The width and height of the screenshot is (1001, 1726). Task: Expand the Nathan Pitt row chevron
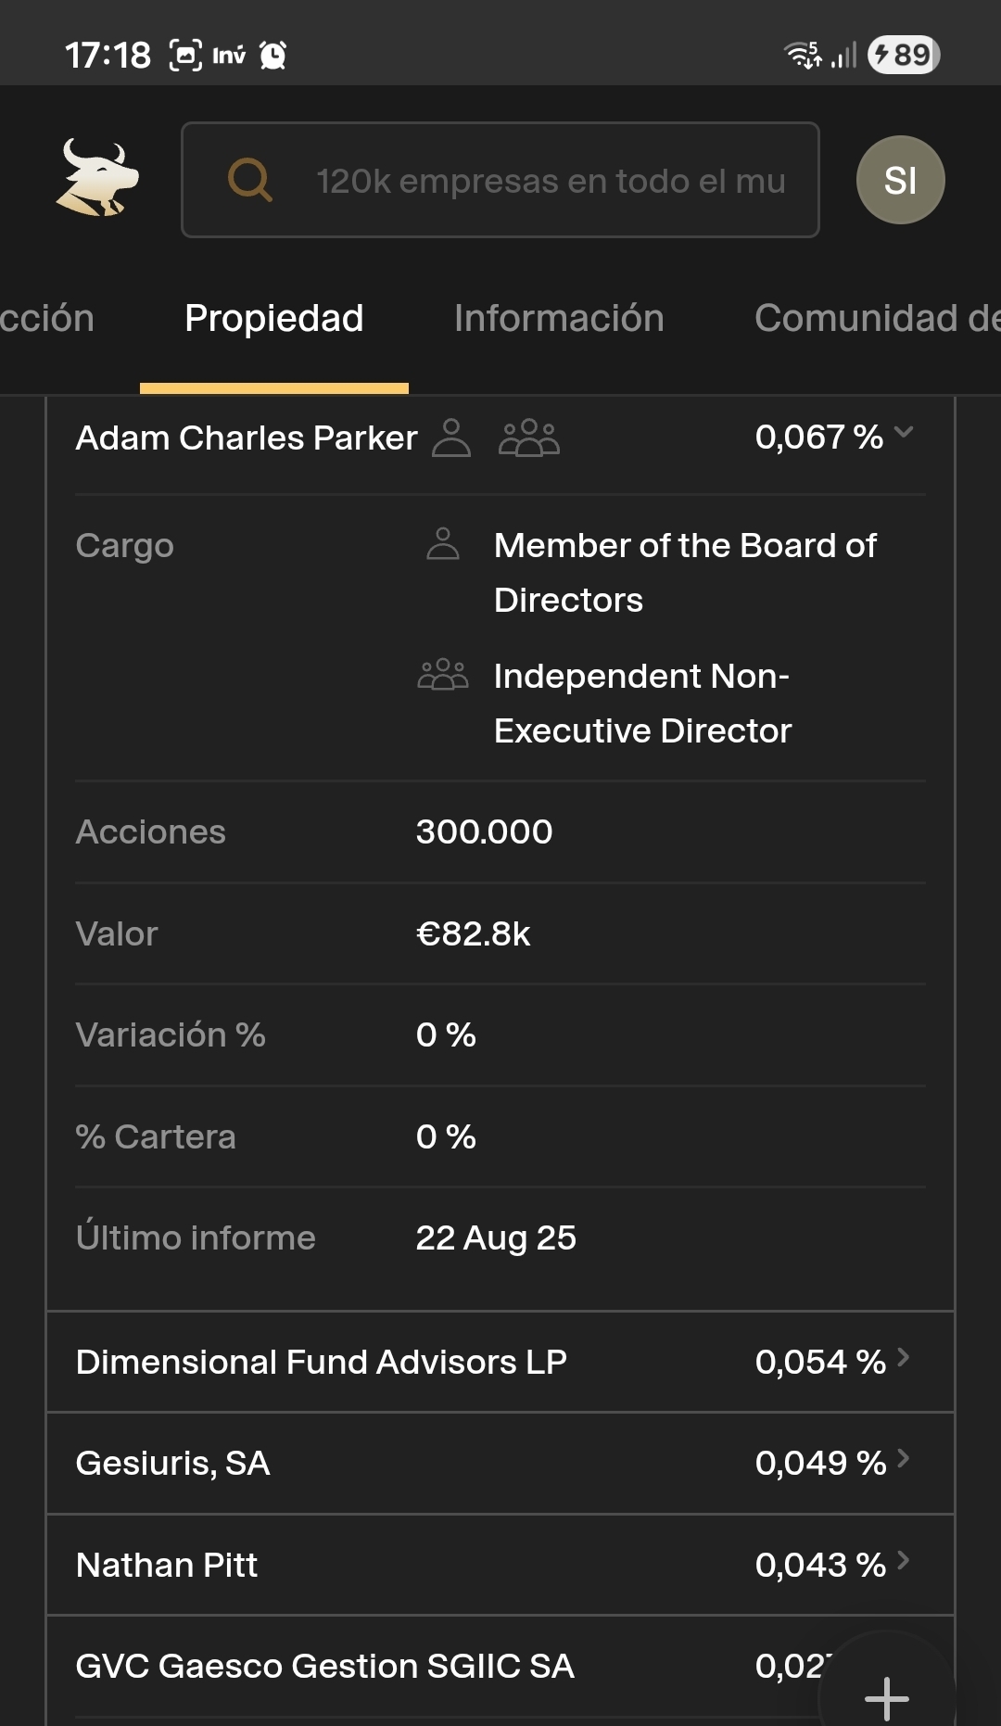[904, 1561]
